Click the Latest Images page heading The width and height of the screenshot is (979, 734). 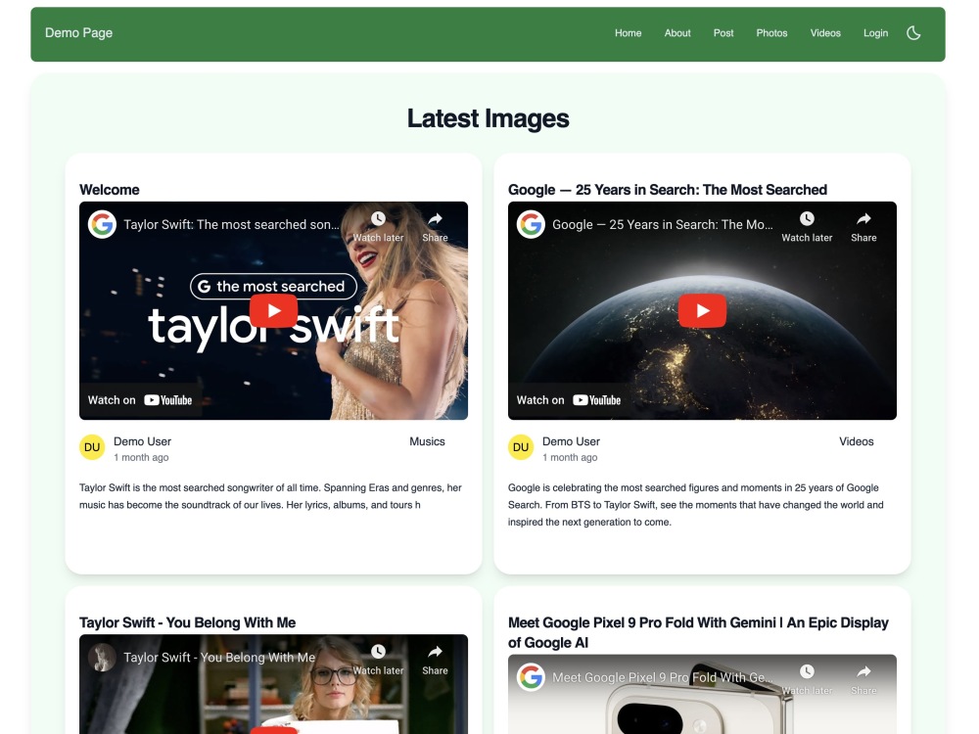click(489, 118)
